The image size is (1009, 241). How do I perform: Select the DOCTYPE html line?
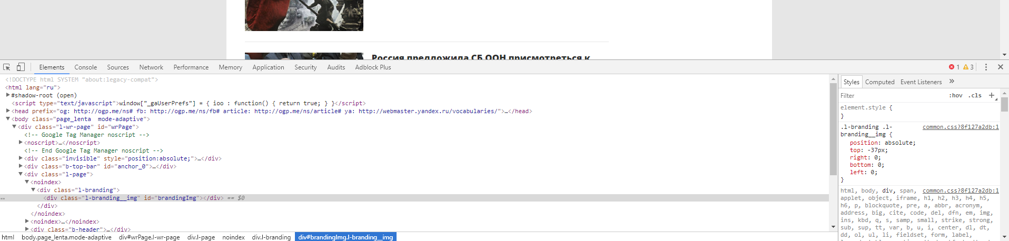(x=82, y=79)
